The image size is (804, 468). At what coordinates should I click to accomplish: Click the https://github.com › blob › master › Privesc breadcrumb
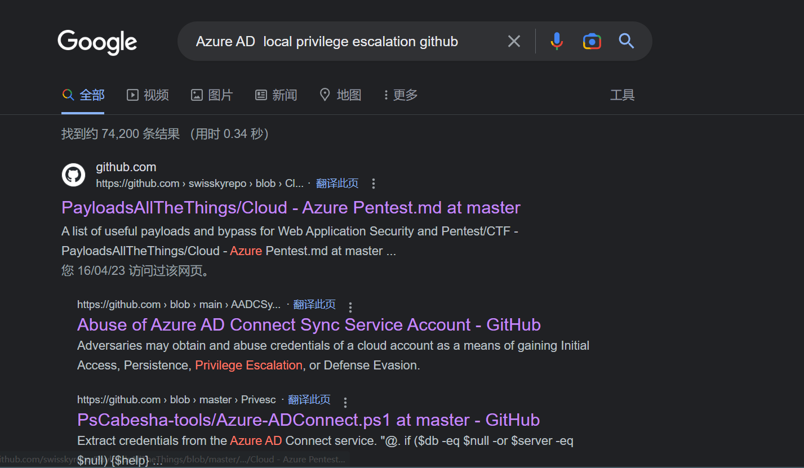(x=176, y=400)
